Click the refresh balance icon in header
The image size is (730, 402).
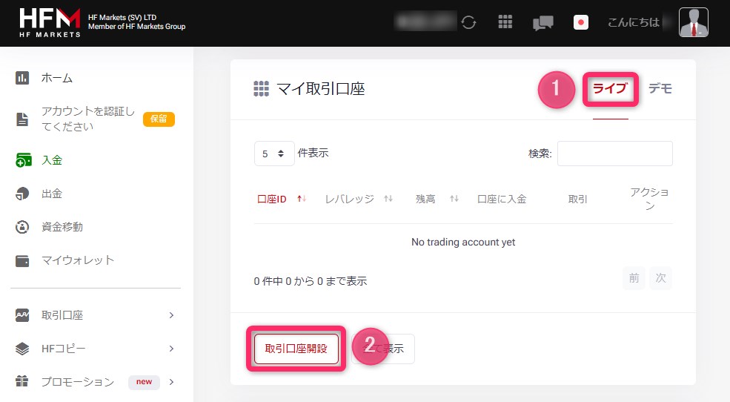(468, 22)
